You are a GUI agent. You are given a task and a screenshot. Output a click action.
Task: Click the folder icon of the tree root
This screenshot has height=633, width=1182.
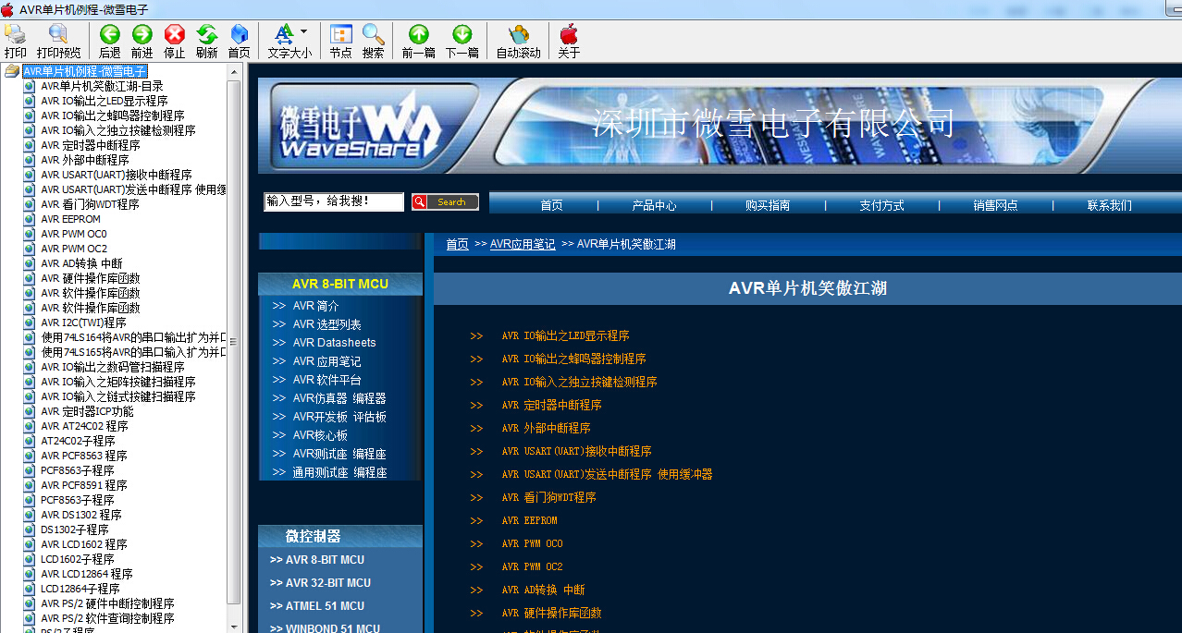click(12, 71)
